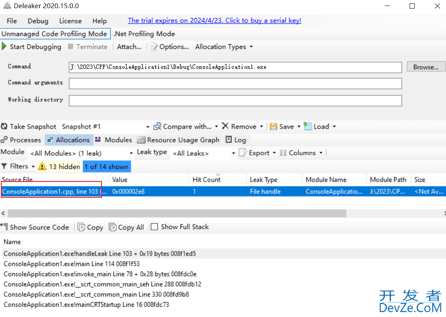Screen dimensions: 446x317
Task: Click the Copy All pages icon
Action: pyautogui.click(x=112, y=227)
